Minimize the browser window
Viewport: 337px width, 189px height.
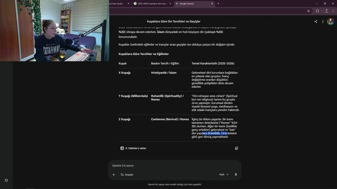click(316, 4)
